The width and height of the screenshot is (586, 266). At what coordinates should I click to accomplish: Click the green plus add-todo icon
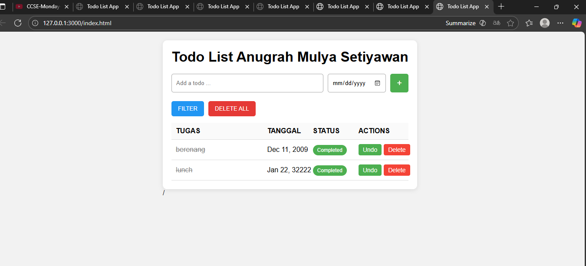tap(399, 83)
